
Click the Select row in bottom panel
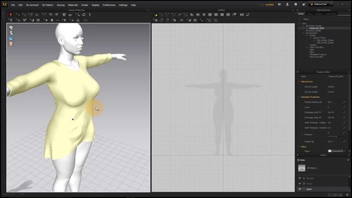pos(323,189)
